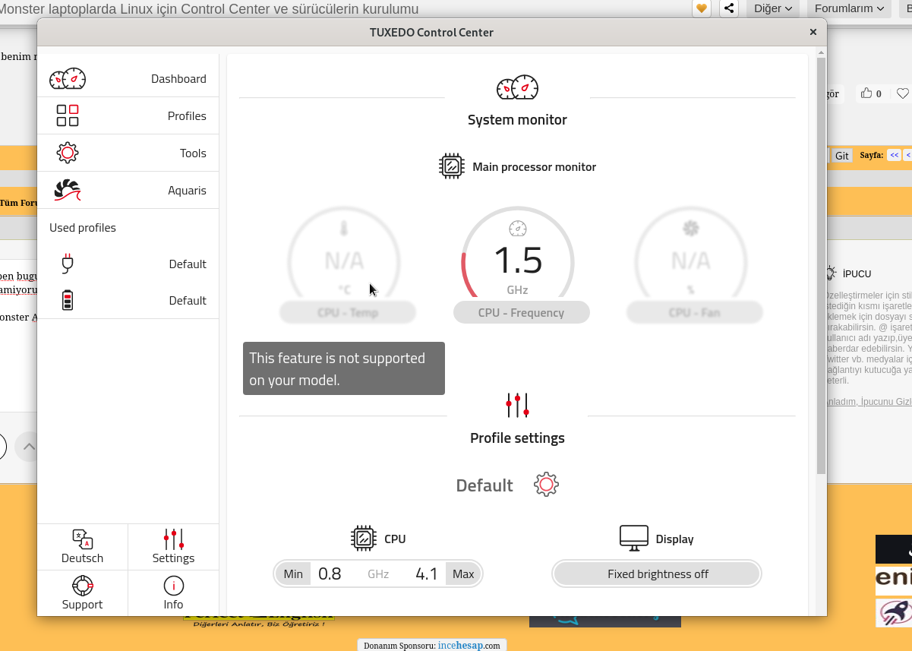
Task: Click the CPU - Frequency label
Action: pos(521,312)
